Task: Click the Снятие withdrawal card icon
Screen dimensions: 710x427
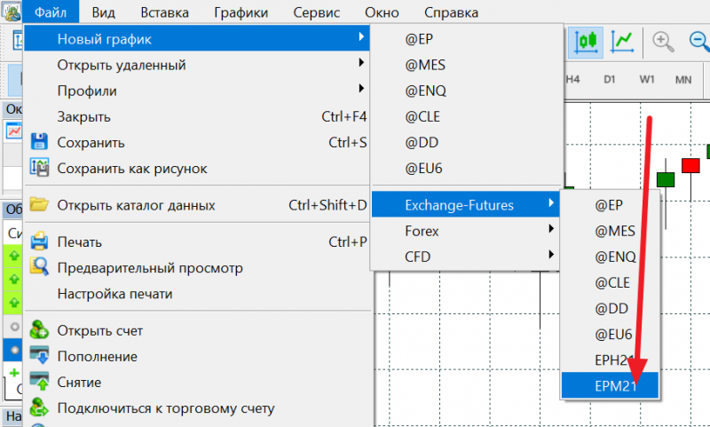Action: pyautogui.click(x=38, y=382)
